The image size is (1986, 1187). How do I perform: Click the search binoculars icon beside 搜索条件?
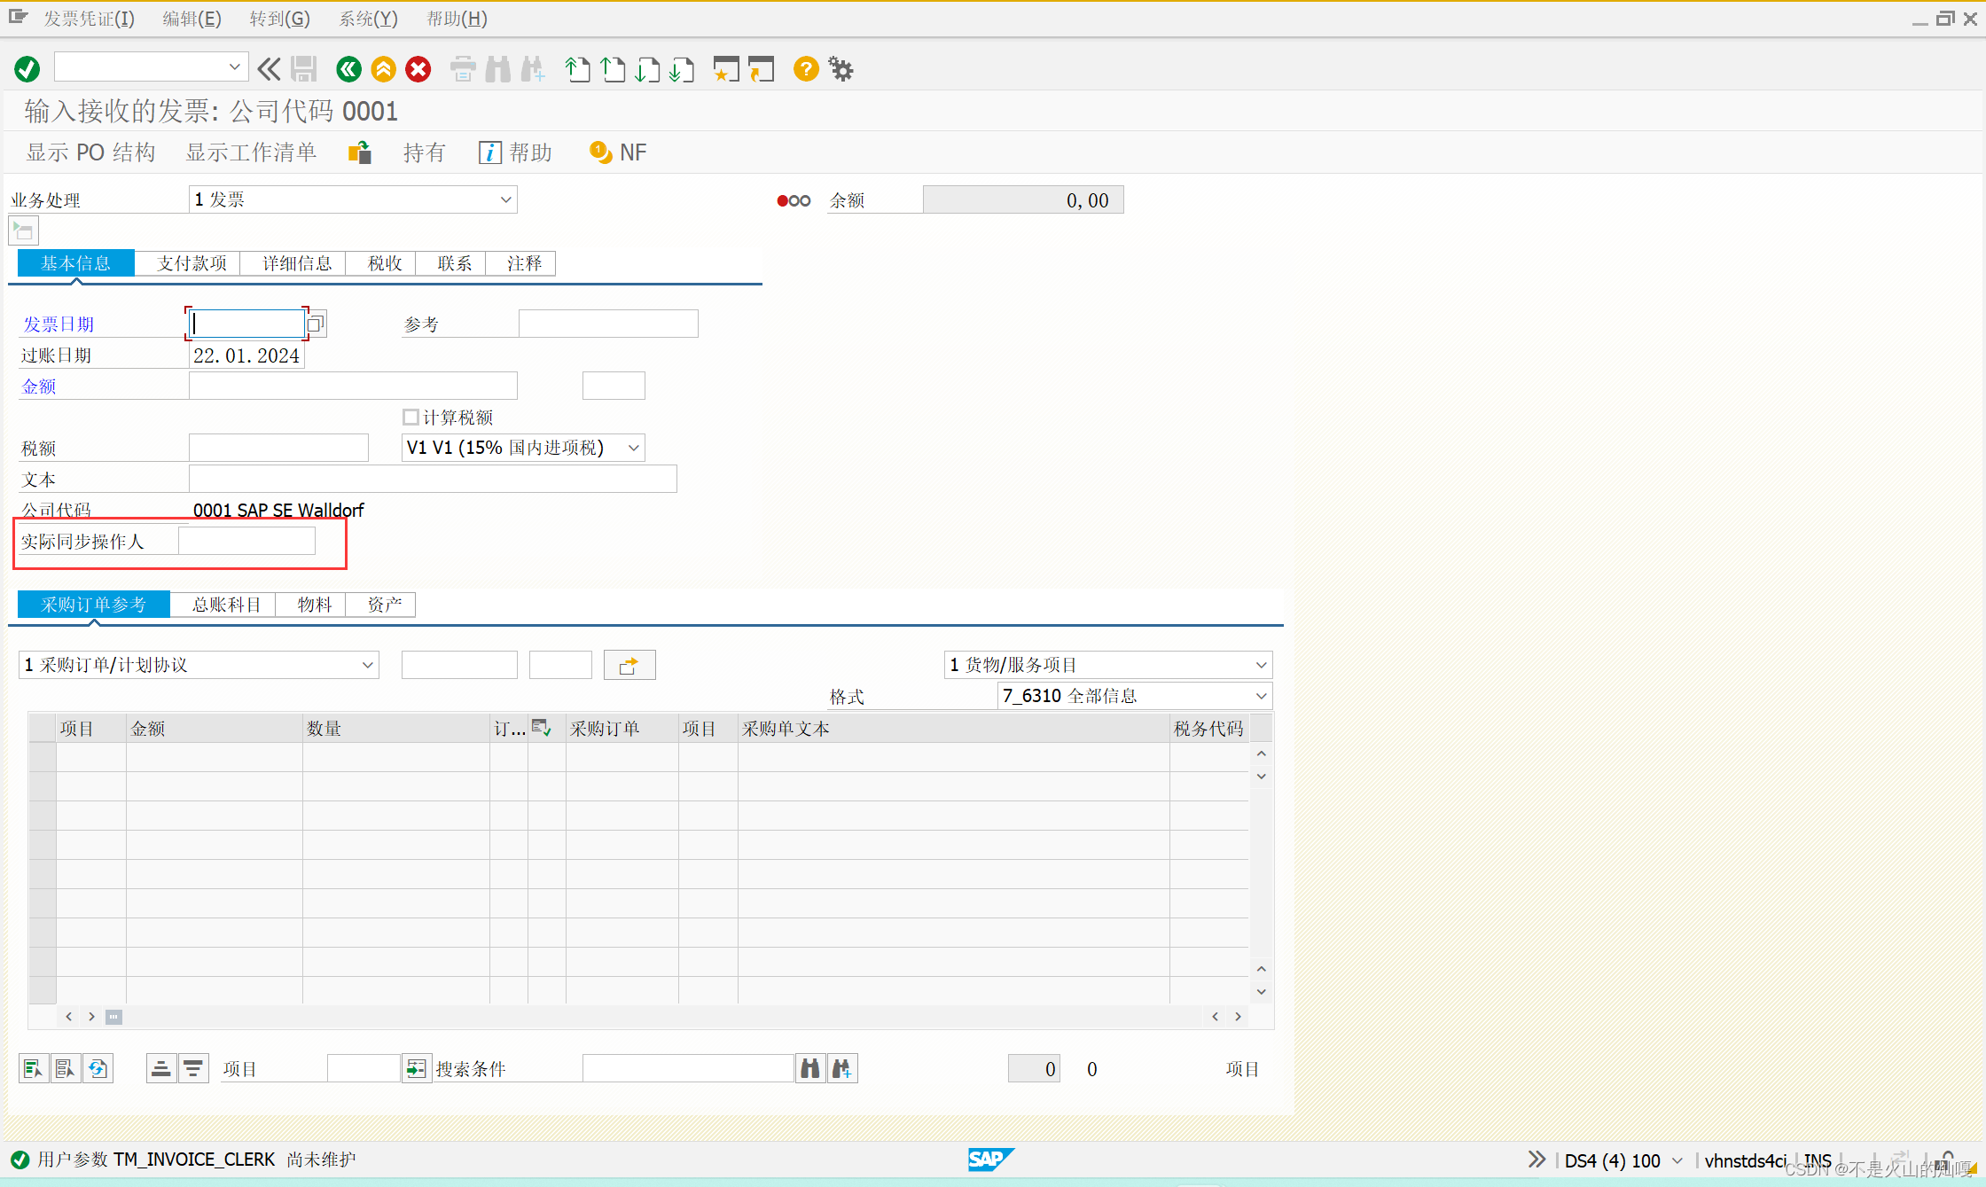point(809,1068)
